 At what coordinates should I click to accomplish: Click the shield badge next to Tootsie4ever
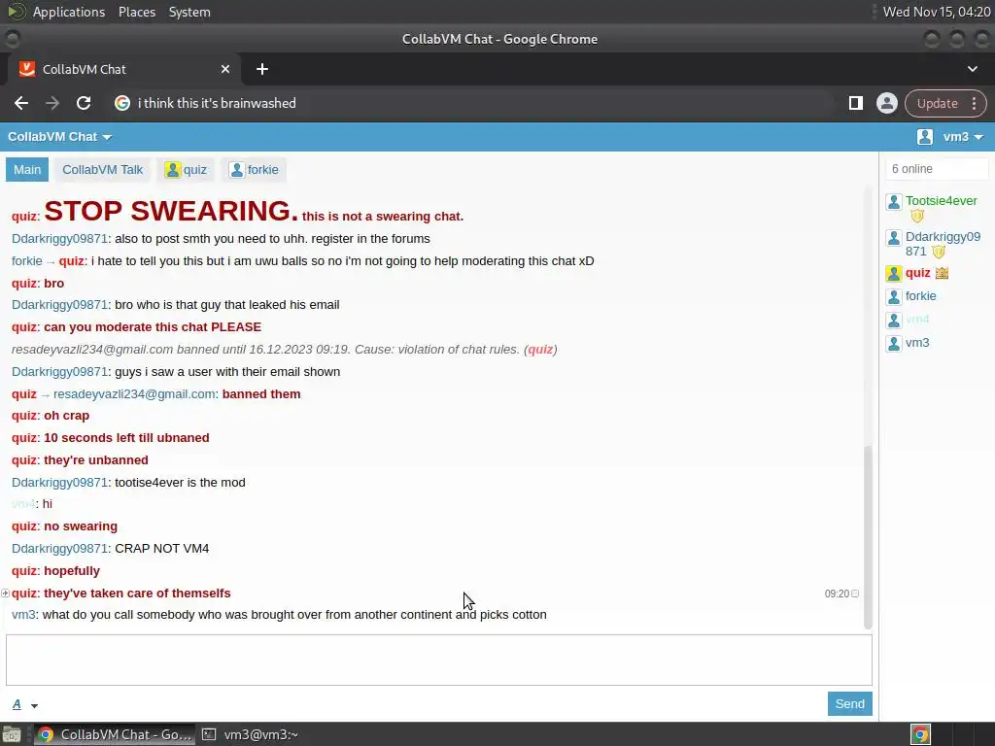[917, 217]
